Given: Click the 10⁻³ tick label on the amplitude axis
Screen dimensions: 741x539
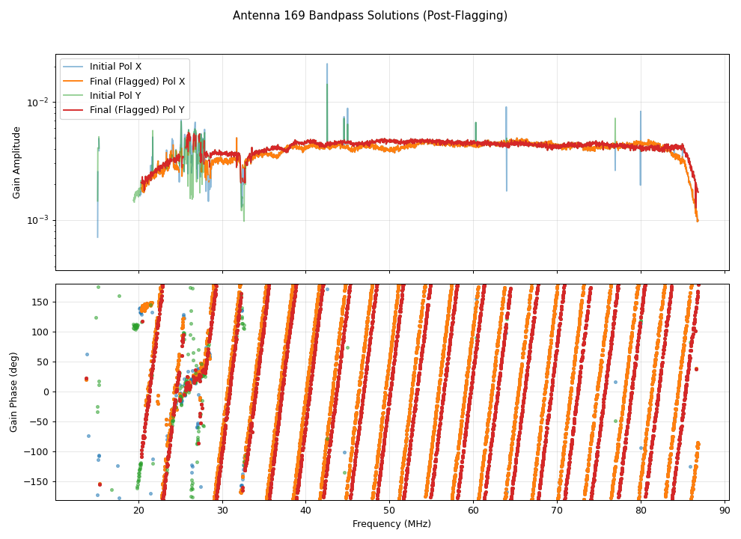Looking at the screenshot, I should click(x=39, y=220).
